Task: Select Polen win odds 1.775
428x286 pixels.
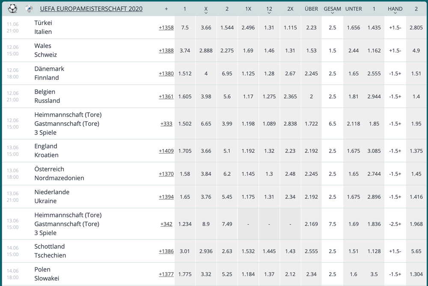Action: [185, 274]
